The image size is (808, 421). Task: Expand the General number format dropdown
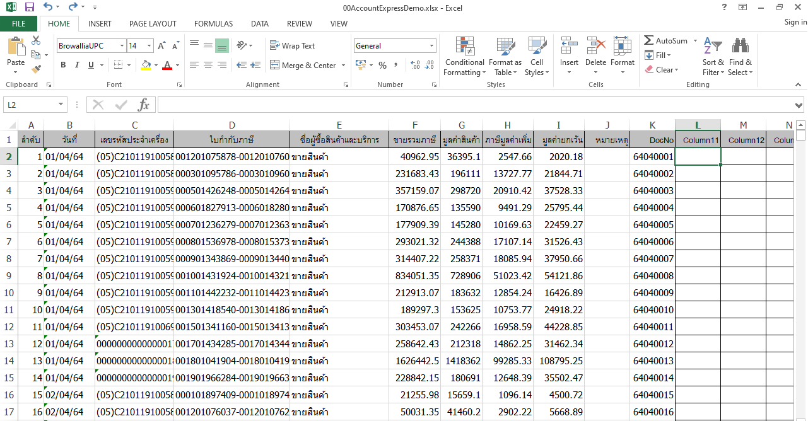432,45
